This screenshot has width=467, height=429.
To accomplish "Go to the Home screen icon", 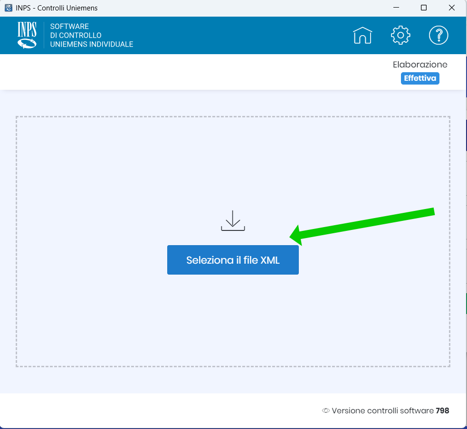I will coord(362,35).
